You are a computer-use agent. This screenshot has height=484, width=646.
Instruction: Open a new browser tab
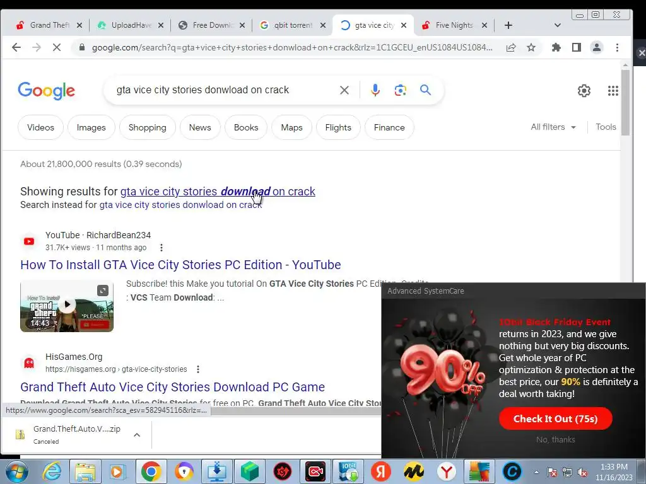tap(508, 25)
